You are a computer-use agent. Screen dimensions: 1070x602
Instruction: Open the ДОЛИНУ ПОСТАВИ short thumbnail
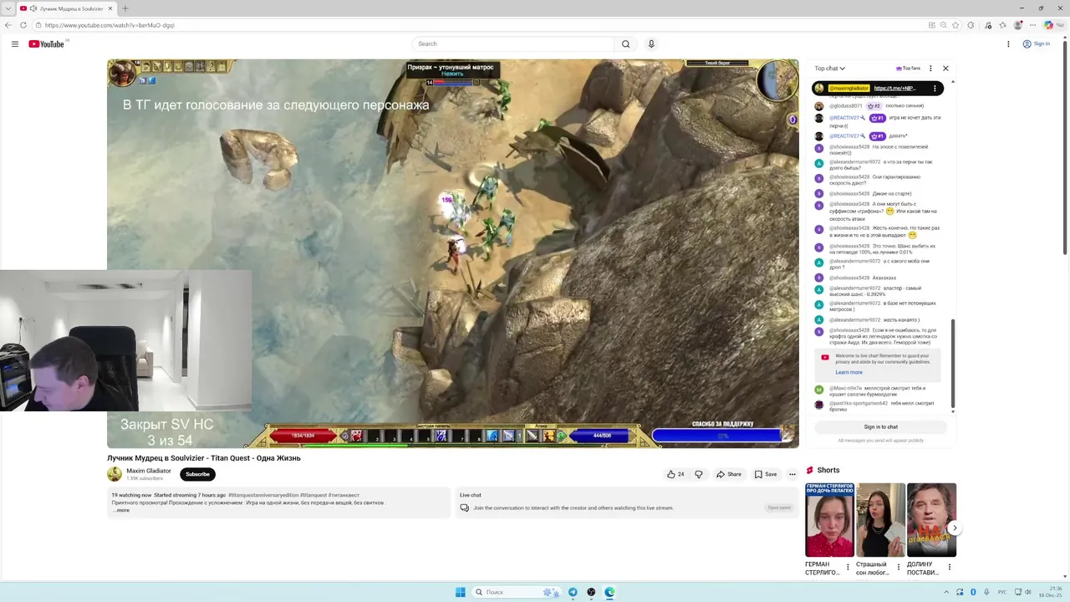(x=931, y=520)
